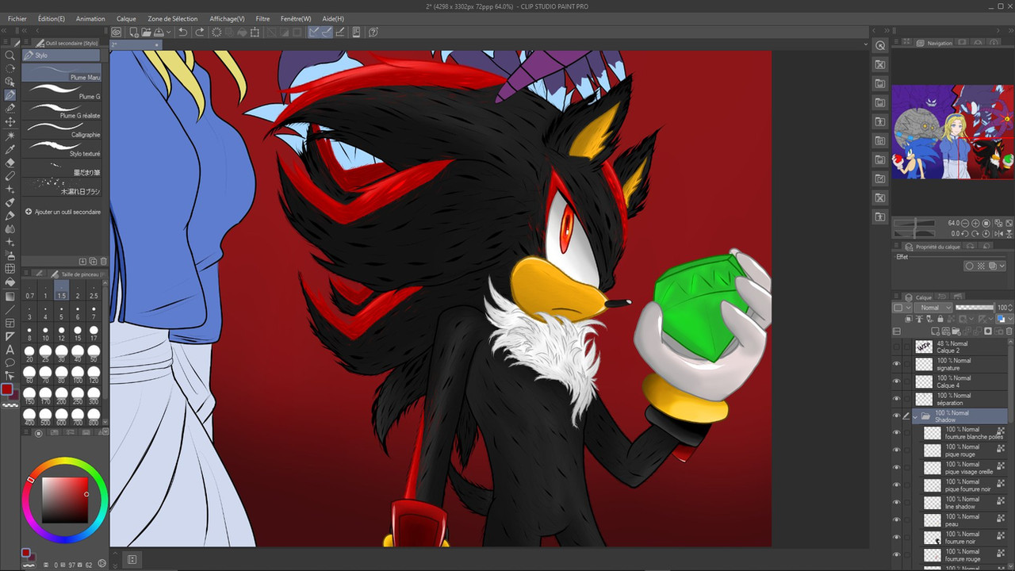Select the Zoom (magnifier) tool
This screenshot has width=1015, height=571.
(10, 56)
